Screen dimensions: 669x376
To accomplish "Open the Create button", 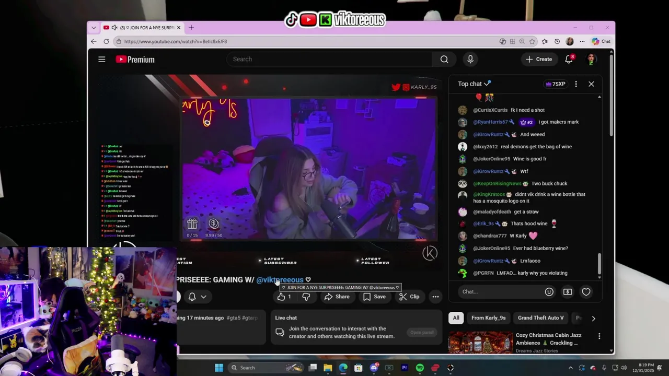I will click(539, 60).
